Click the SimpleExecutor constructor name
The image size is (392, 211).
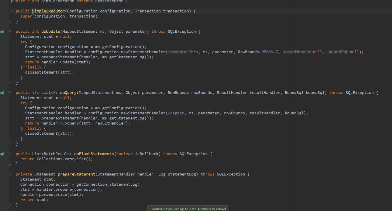tap(48, 11)
